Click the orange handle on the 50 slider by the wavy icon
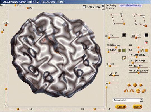The image size is (151, 112). point(138,52)
